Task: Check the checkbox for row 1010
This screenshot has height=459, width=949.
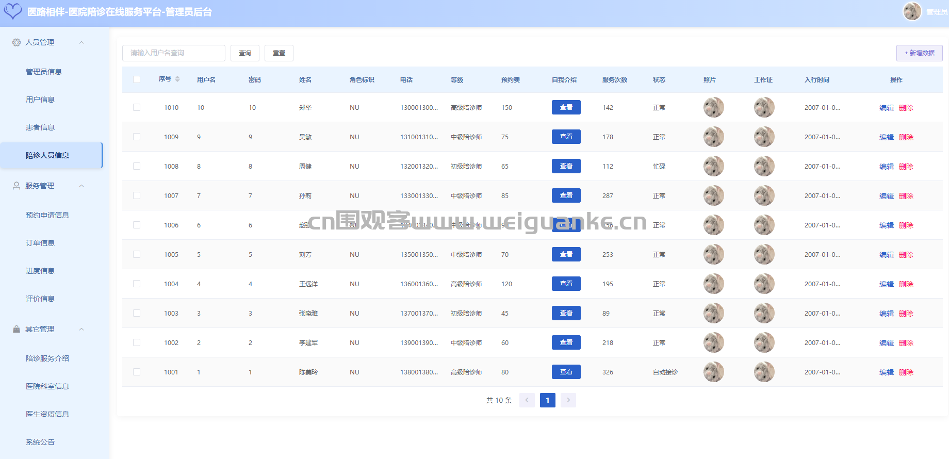Action: coord(137,107)
